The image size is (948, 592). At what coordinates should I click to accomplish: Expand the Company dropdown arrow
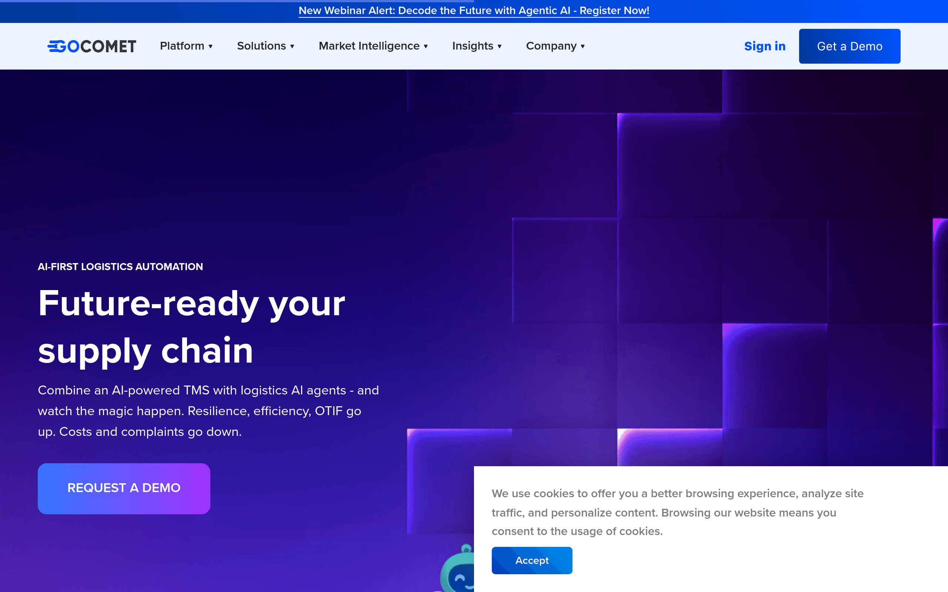click(583, 47)
